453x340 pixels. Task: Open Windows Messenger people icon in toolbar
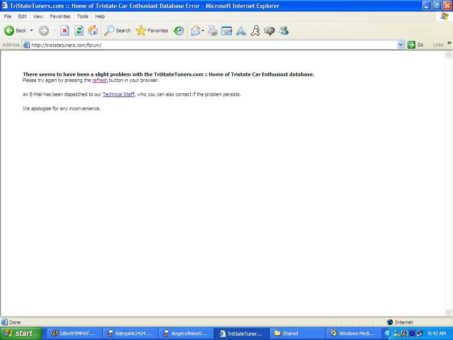click(284, 31)
